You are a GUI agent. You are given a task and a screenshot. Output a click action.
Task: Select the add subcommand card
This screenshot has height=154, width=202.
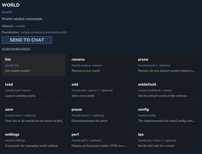pyautogui.click(x=100, y=90)
